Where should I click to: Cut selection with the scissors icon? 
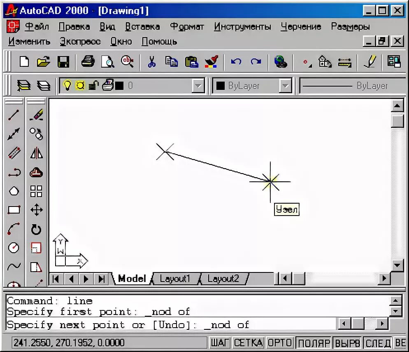click(151, 62)
